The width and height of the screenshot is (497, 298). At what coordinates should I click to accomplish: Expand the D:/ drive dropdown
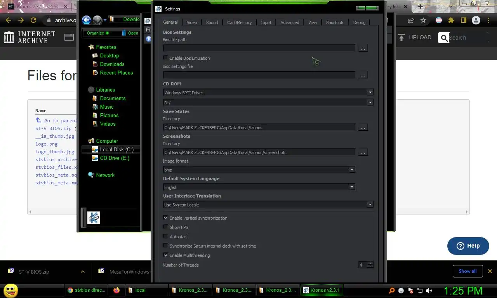[268, 102]
